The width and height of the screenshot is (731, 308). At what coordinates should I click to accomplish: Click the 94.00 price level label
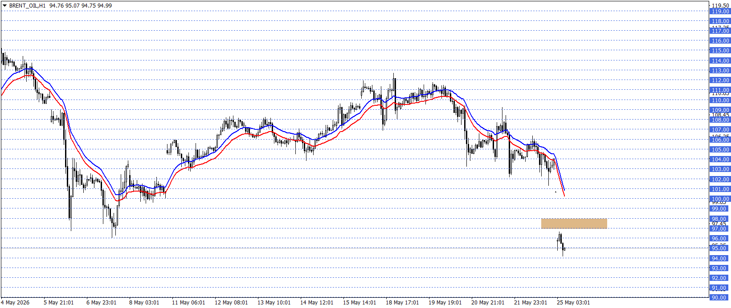pos(720,259)
